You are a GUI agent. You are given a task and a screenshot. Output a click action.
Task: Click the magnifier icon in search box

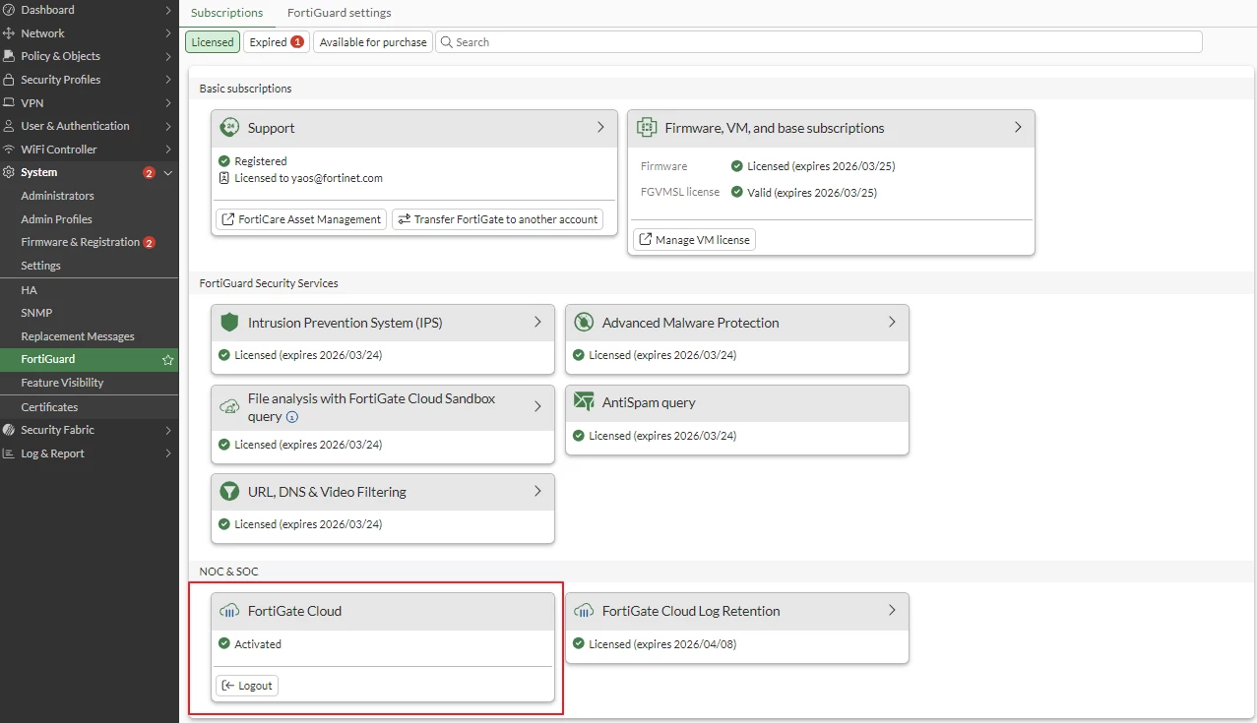446,42
